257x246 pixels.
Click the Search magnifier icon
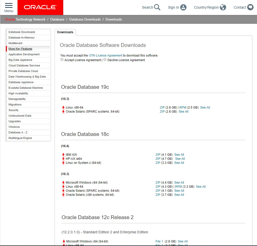(157, 7)
